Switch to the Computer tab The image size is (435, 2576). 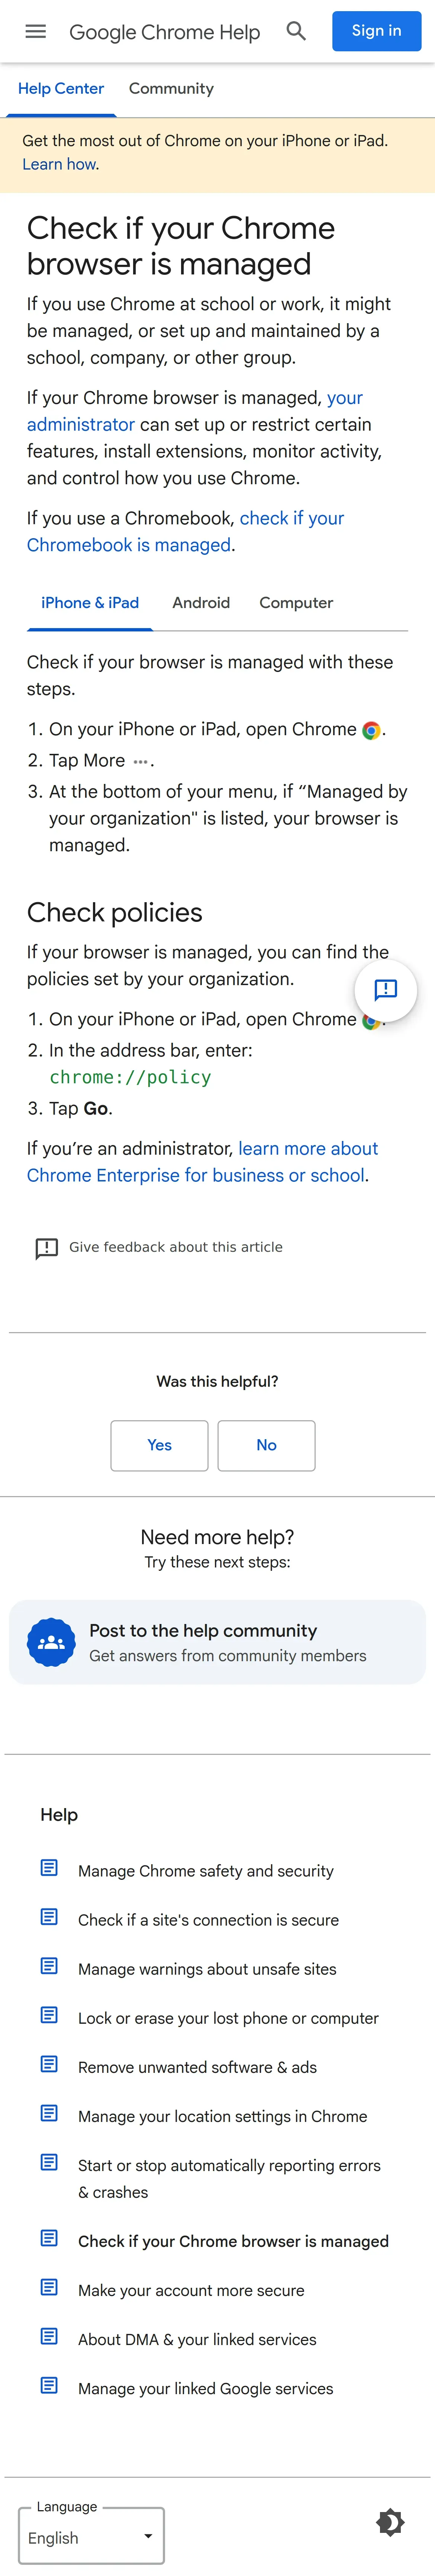(296, 603)
